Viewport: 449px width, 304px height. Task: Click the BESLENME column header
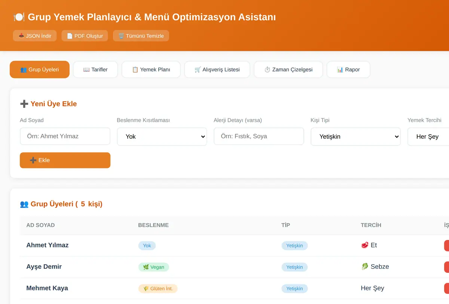click(x=153, y=225)
